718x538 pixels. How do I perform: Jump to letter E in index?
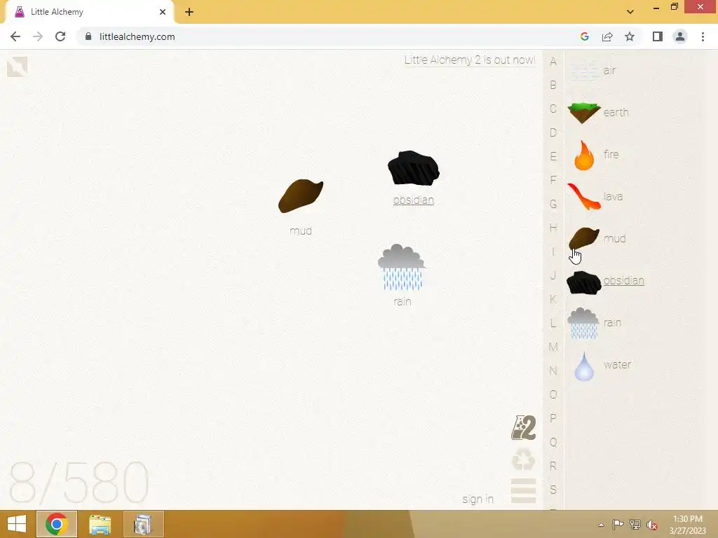(553, 156)
